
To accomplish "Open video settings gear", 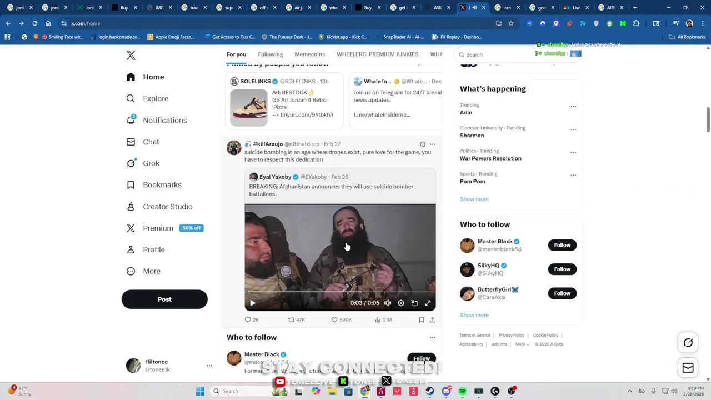I will click(x=401, y=303).
